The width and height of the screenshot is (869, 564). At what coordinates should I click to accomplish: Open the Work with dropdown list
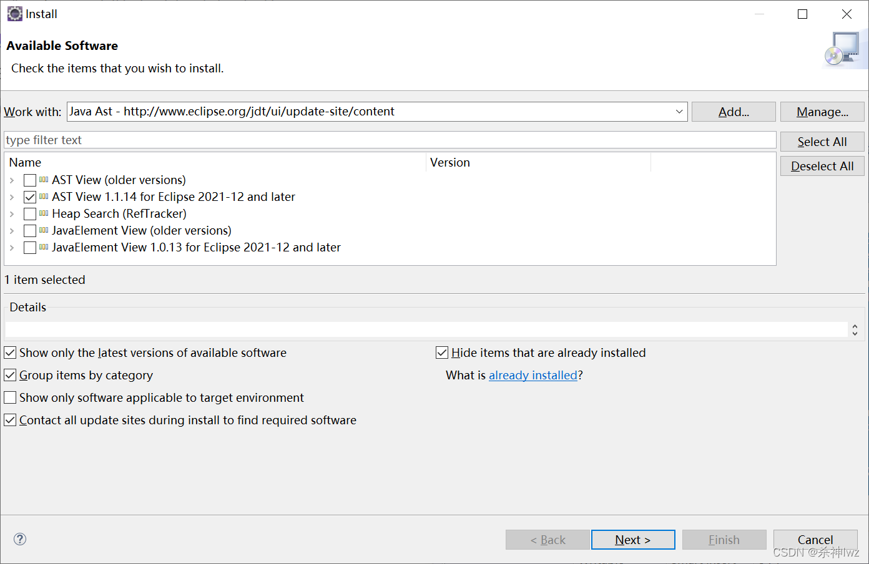coord(679,112)
